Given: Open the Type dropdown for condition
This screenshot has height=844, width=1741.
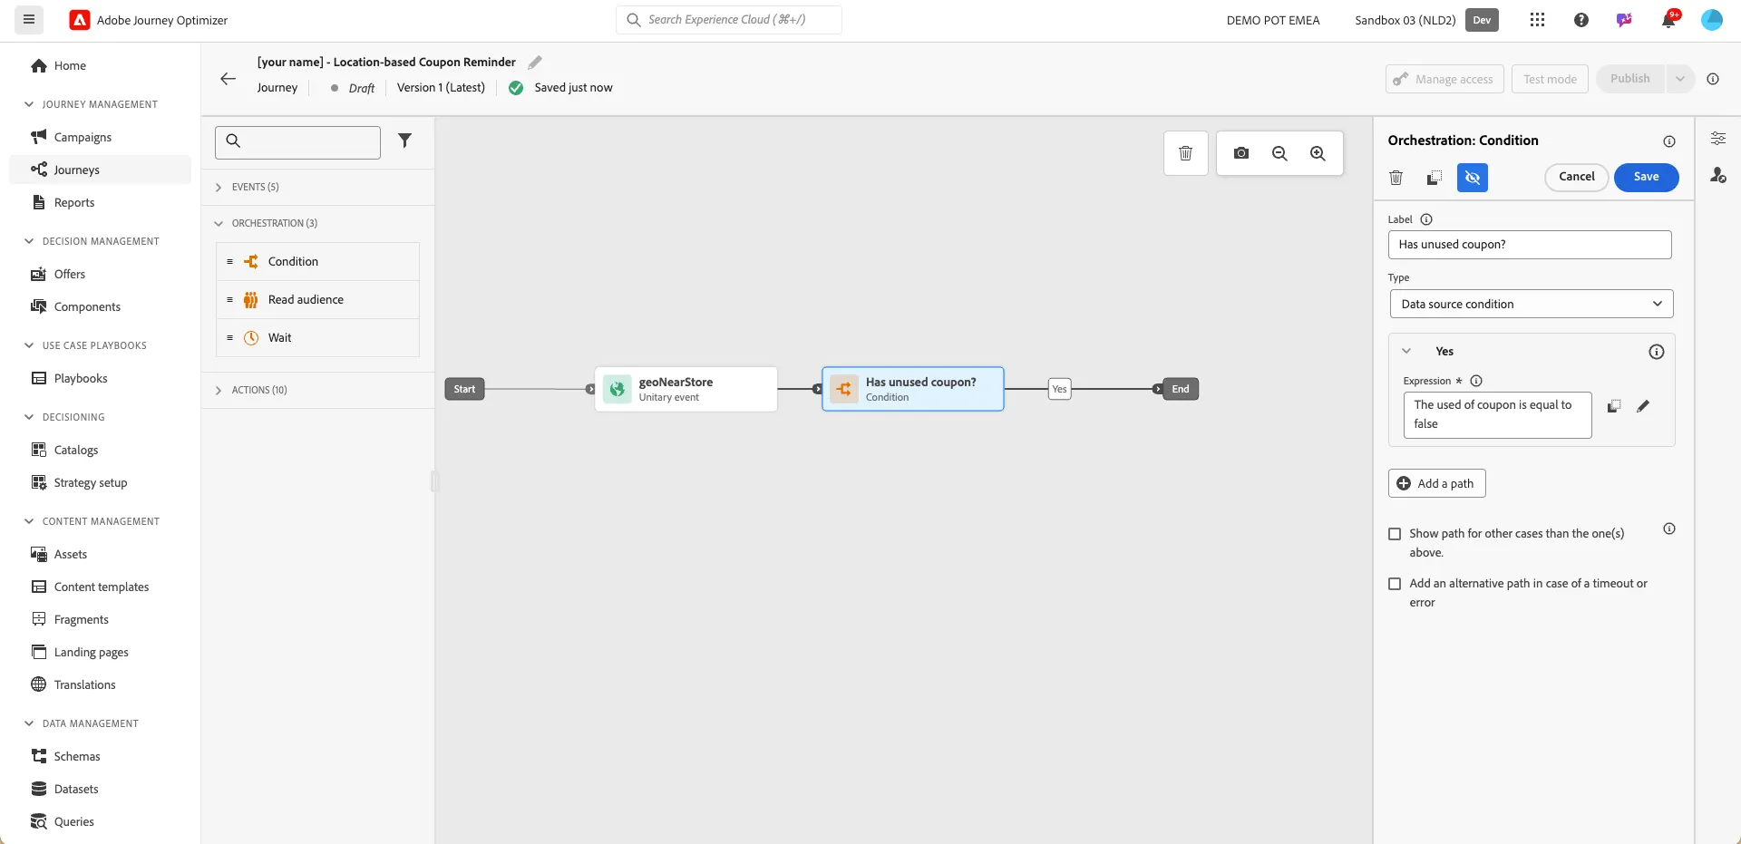Looking at the screenshot, I should coord(1532,304).
